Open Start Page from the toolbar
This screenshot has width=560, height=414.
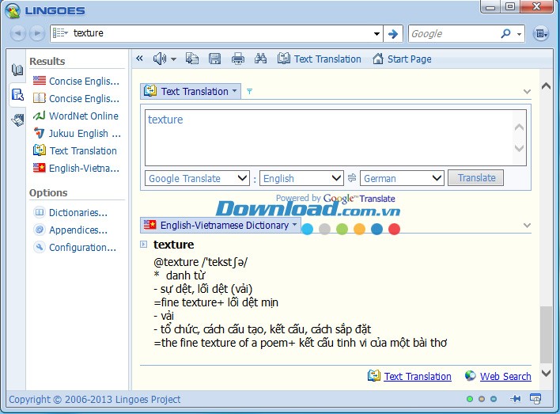coord(402,59)
